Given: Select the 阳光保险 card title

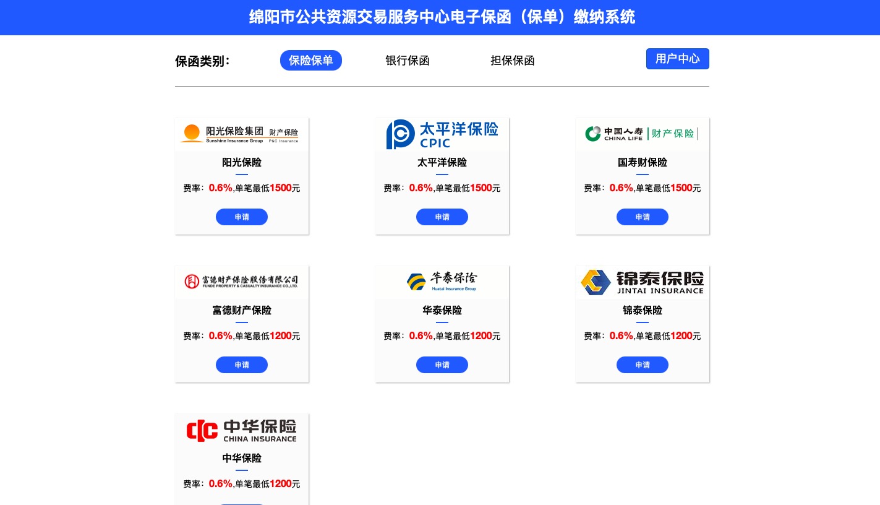Looking at the screenshot, I should [242, 163].
